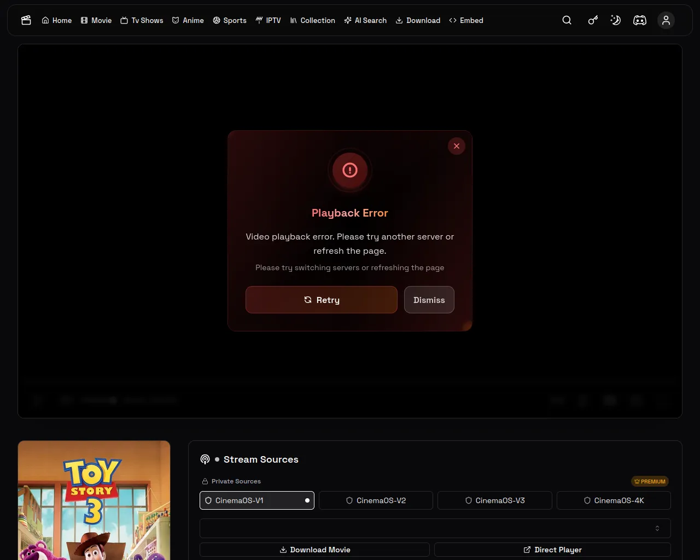Click the clapperboard logo icon
The image size is (700, 560).
click(26, 20)
